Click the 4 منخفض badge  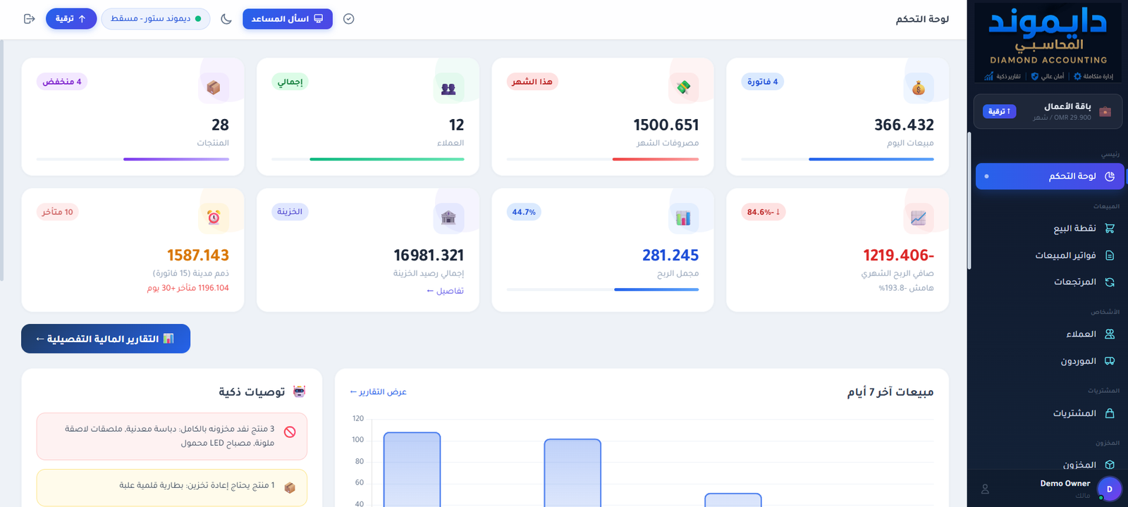tap(62, 82)
